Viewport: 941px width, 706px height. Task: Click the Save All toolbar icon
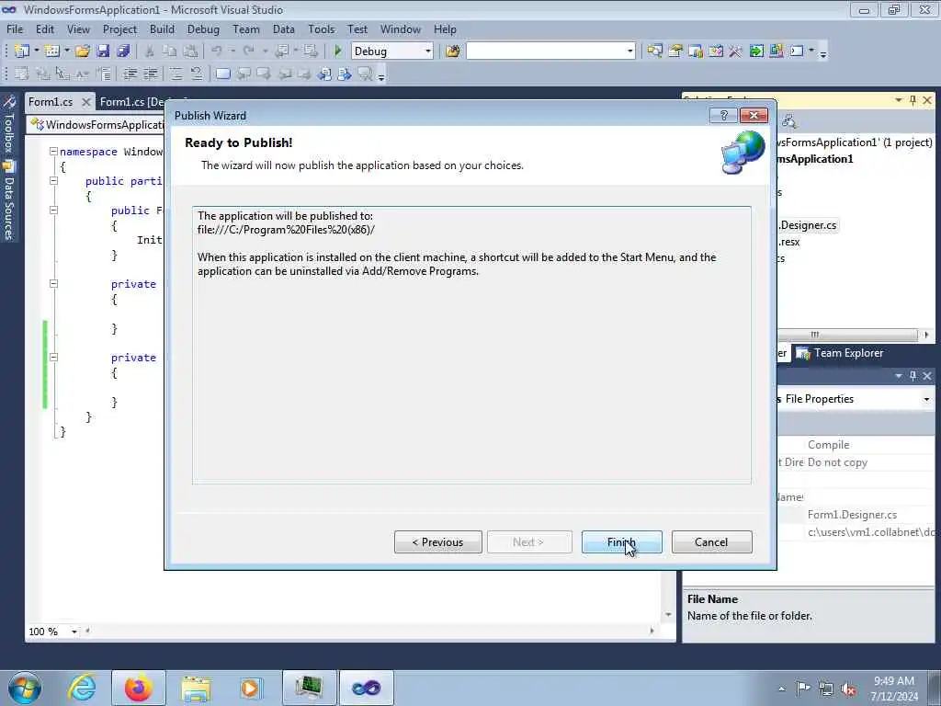coord(123,51)
